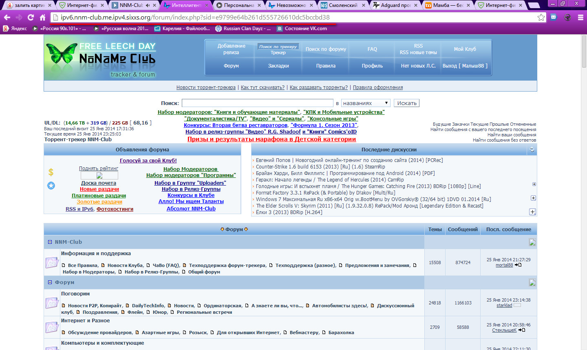Image resolution: width=587 pixels, height=350 pixels.
Task: Open the Chrome main menu
Action: click(580, 17)
